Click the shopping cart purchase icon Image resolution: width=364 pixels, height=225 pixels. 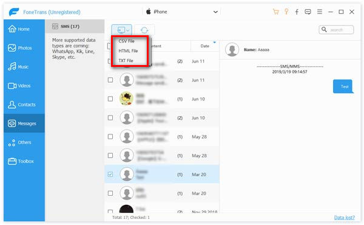[x=276, y=12]
